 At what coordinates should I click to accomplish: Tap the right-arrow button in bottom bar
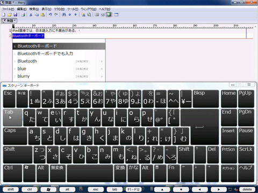click(x=219, y=189)
